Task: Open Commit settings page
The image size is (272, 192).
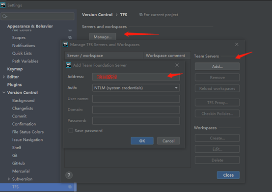Action: click(19, 116)
